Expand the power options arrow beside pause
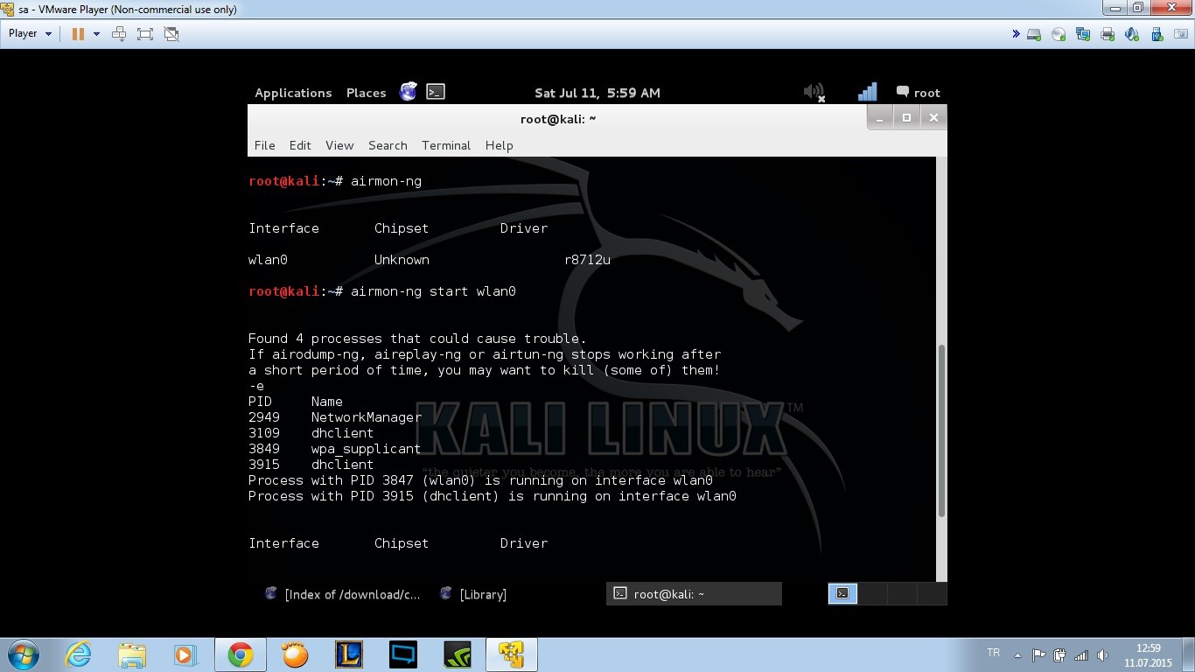Screen dimensions: 1195x672 point(96,34)
